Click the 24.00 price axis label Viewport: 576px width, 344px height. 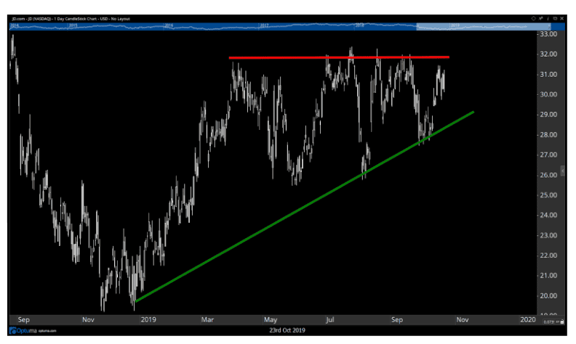[548, 215]
